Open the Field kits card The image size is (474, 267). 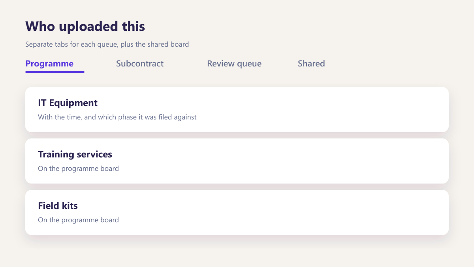pos(237,212)
